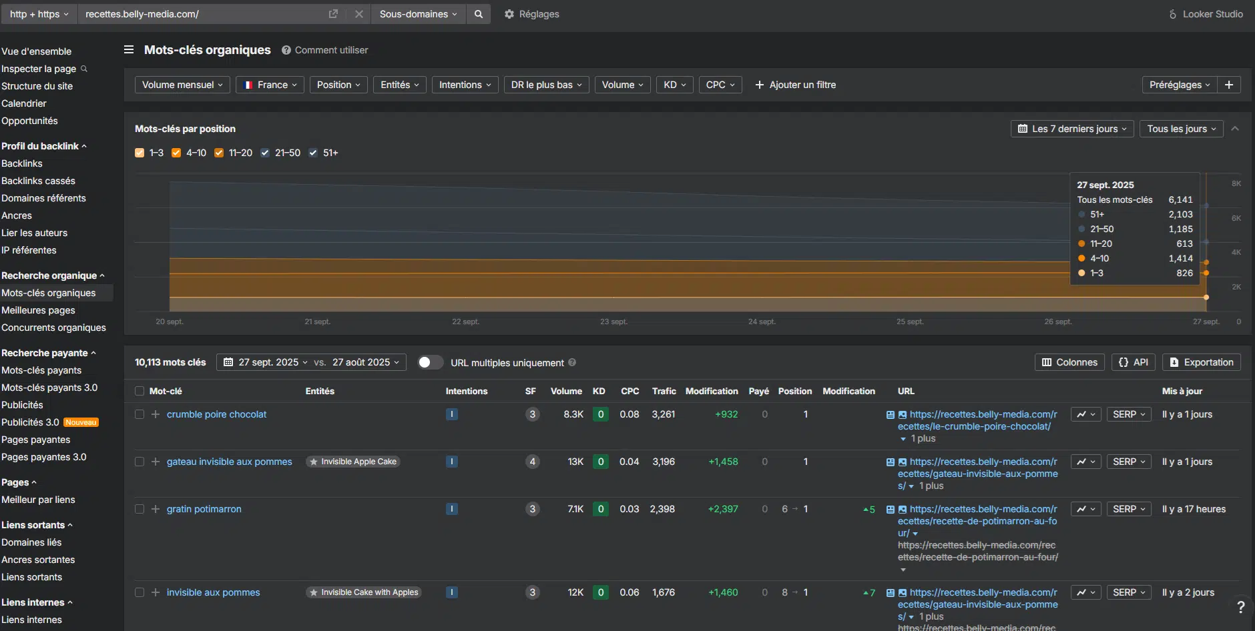Select the checkbox for gateau invisible aux pommes

click(140, 462)
